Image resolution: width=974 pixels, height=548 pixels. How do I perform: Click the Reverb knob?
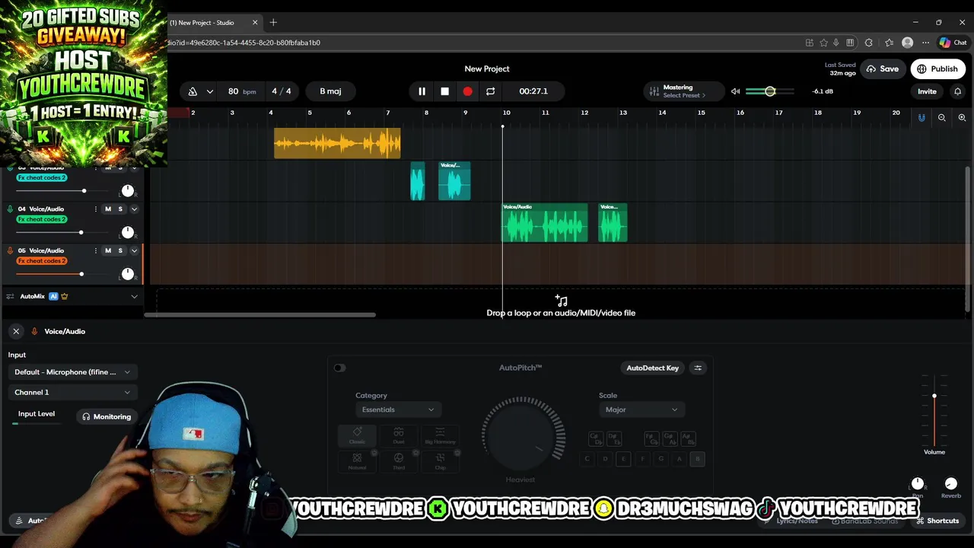[x=950, y=484]
